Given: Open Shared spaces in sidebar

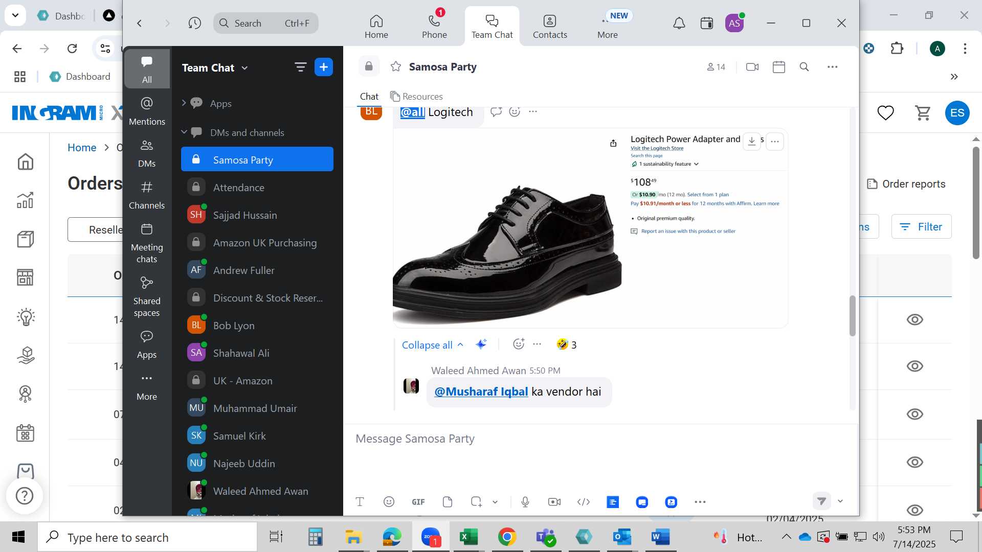Looking at the screenshot, I should point(147,297).
